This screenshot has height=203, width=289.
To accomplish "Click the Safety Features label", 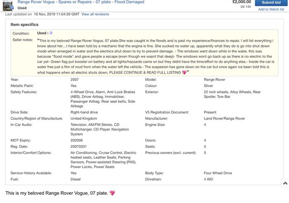I will point(24,92).
